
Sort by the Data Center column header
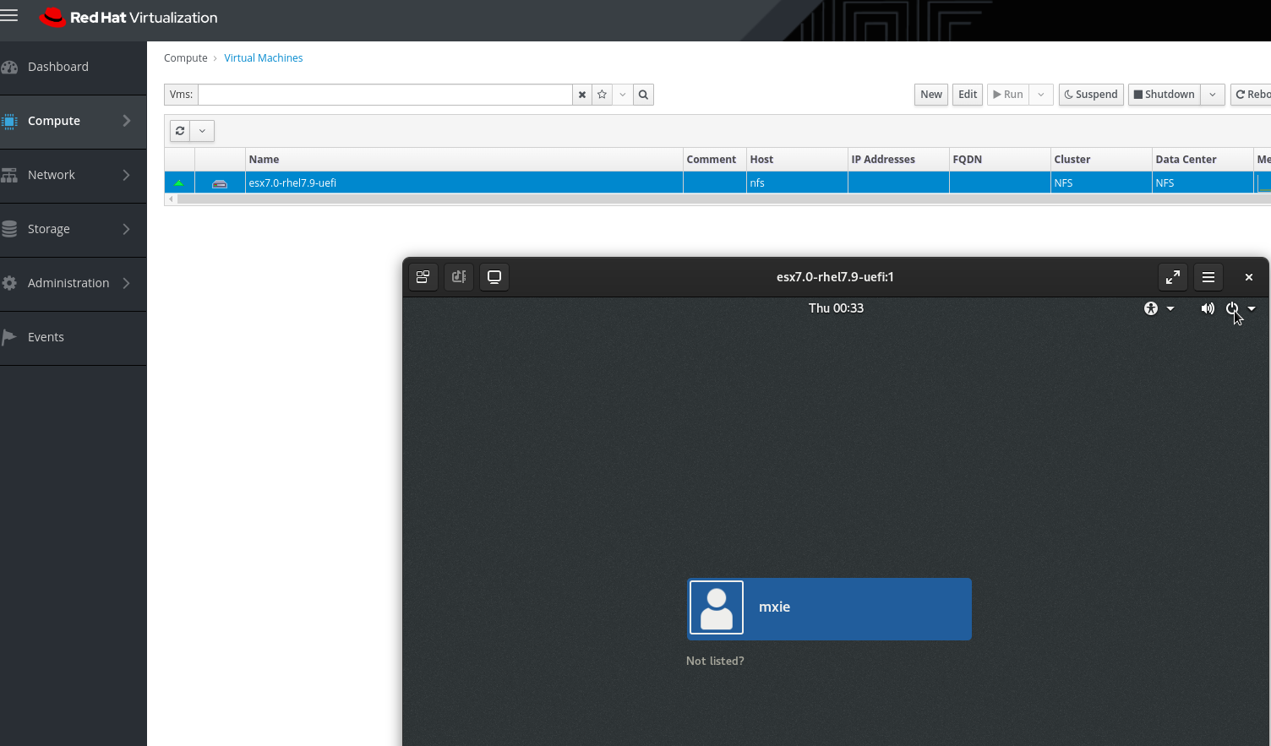pos(1203,160)
